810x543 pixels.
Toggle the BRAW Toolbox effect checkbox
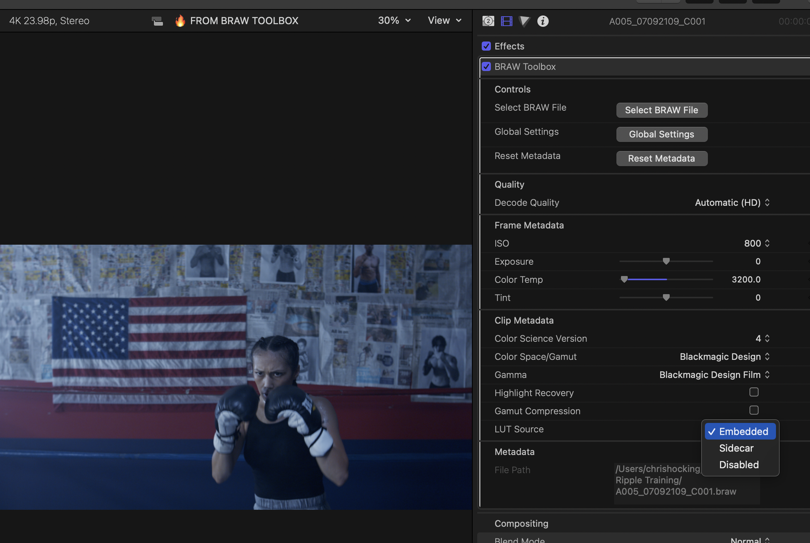tap(487, 66)
